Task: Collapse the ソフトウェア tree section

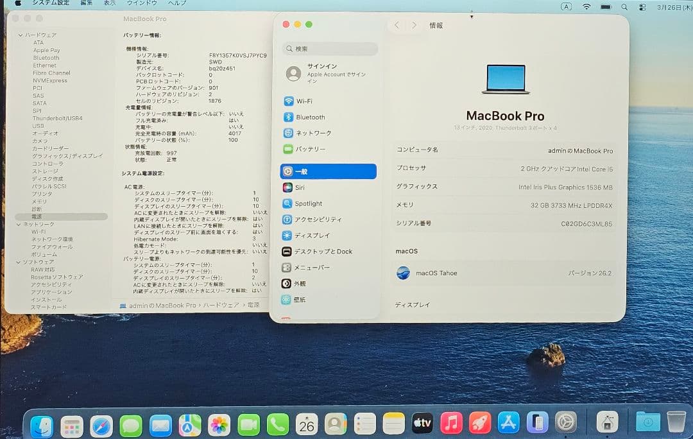Action: pyautogui.click(x=18, y=262)
